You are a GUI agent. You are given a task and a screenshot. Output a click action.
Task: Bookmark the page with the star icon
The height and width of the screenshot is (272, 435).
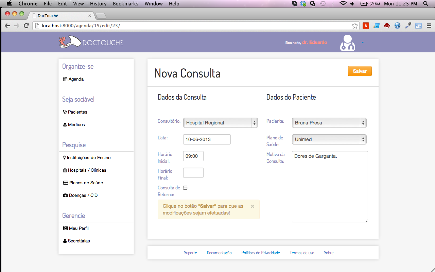[354, 26]
